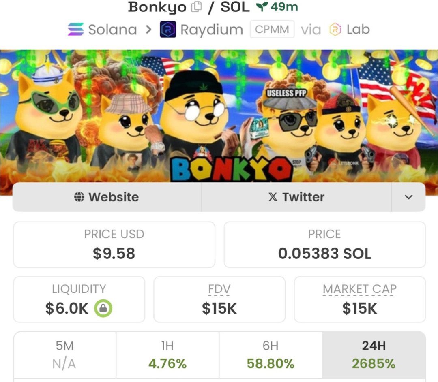Click the Raydium Lab launchpad icon
The width and height of the screenshot is (438, 382).
335,29
